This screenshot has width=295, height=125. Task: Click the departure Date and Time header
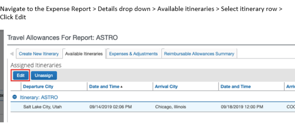point(104,86)
